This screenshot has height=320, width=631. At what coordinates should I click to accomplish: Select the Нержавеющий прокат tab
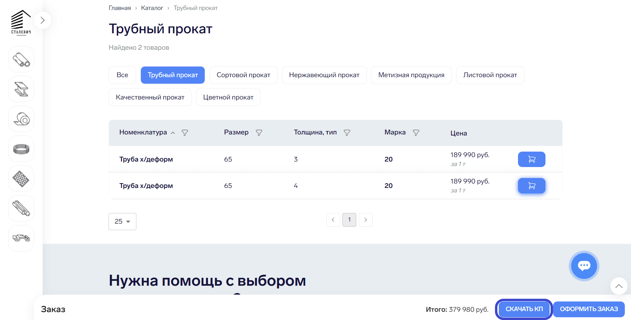point(324,75)
